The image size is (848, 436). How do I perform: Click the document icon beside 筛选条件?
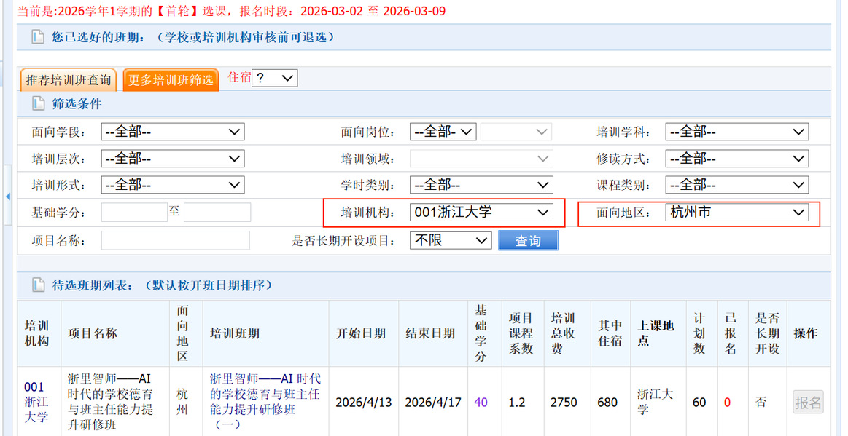click(x=37, y=104)
